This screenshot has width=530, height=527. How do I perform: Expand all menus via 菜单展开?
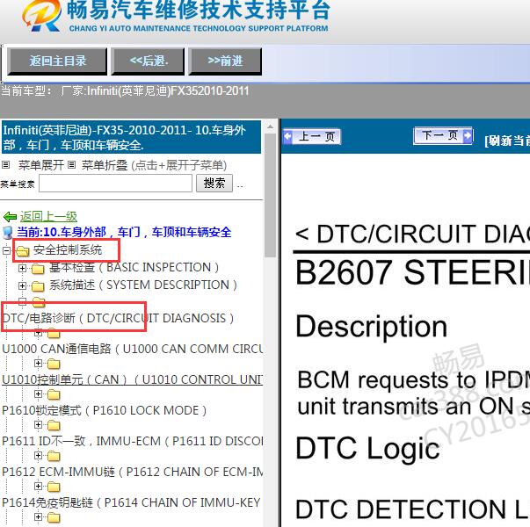pos(41,165)
